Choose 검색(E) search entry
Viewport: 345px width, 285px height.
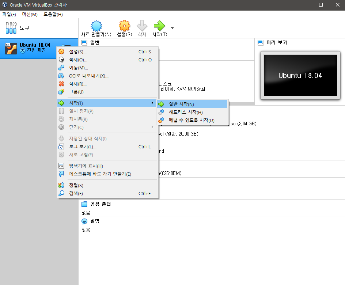[x=107, y=194]
